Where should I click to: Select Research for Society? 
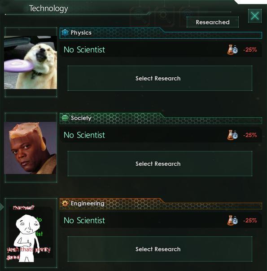pyautogui.click(x=160, y=164)
